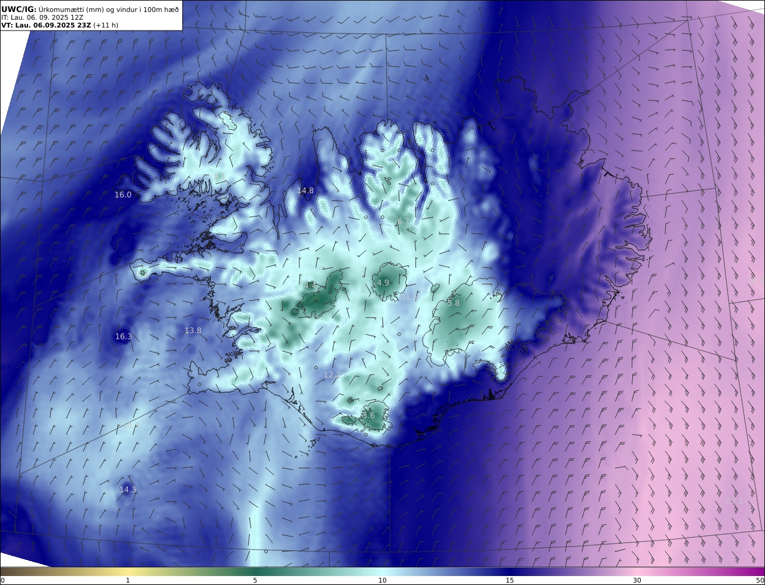The height and width of the screenshot is (585, 765).
Task: Click the colorbar tick label 10
Action: pos(382,580)
